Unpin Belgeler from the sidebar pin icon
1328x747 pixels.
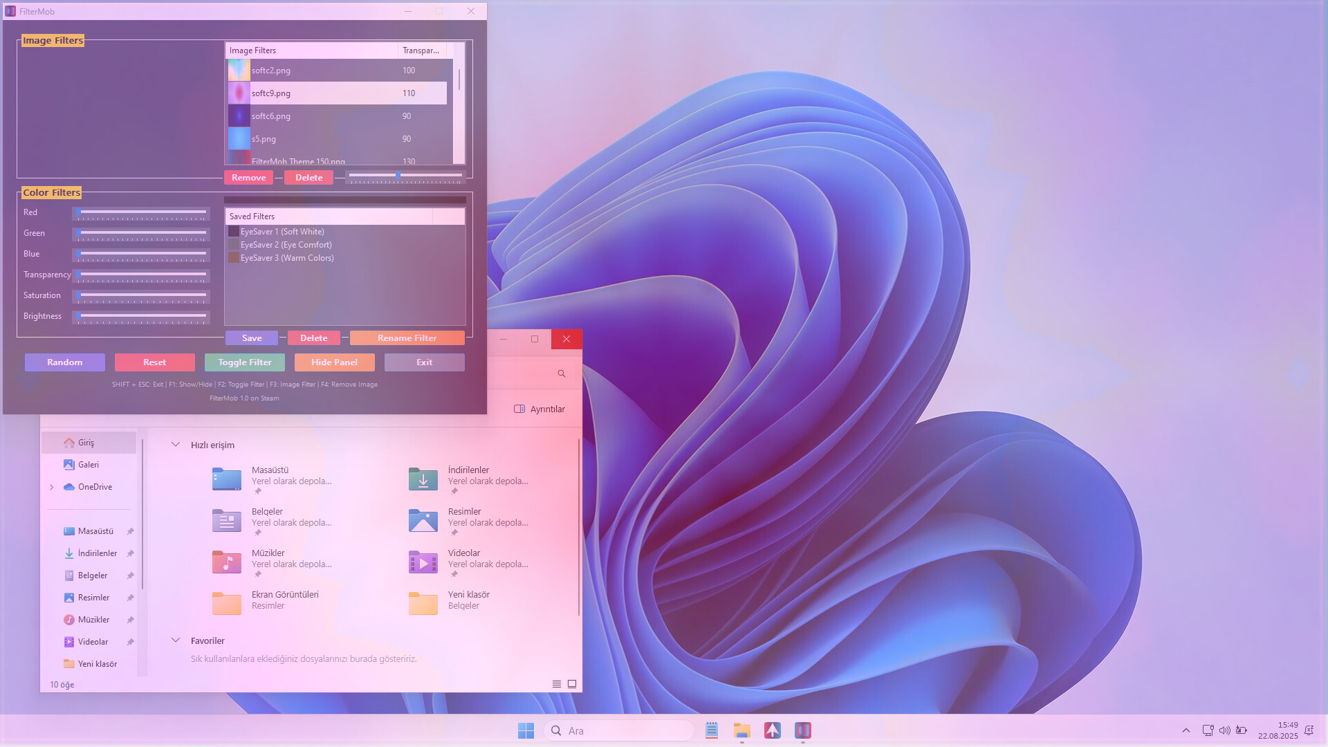[130, 575]
